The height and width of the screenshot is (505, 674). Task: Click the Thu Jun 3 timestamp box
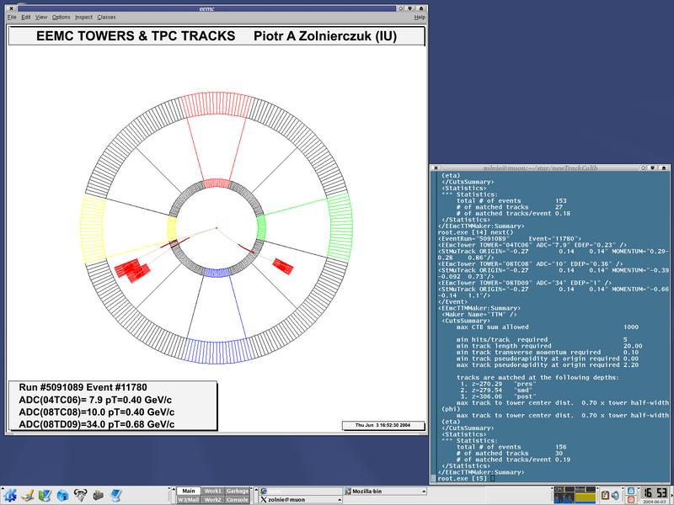tap(383, 425)
